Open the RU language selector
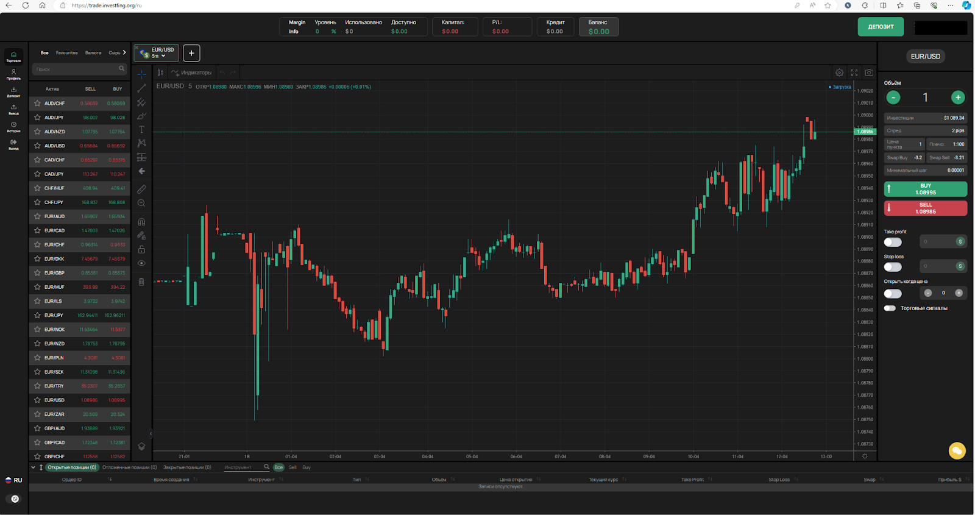Screen dimensions: 975x515 [13, 480]
